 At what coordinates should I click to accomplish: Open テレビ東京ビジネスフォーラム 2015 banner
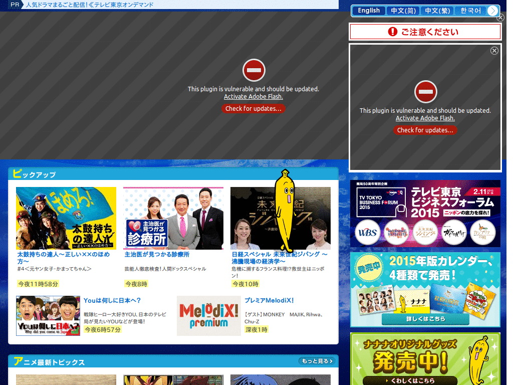click(425, 213)
